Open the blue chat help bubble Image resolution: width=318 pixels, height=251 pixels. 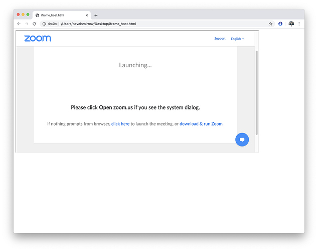242,140
